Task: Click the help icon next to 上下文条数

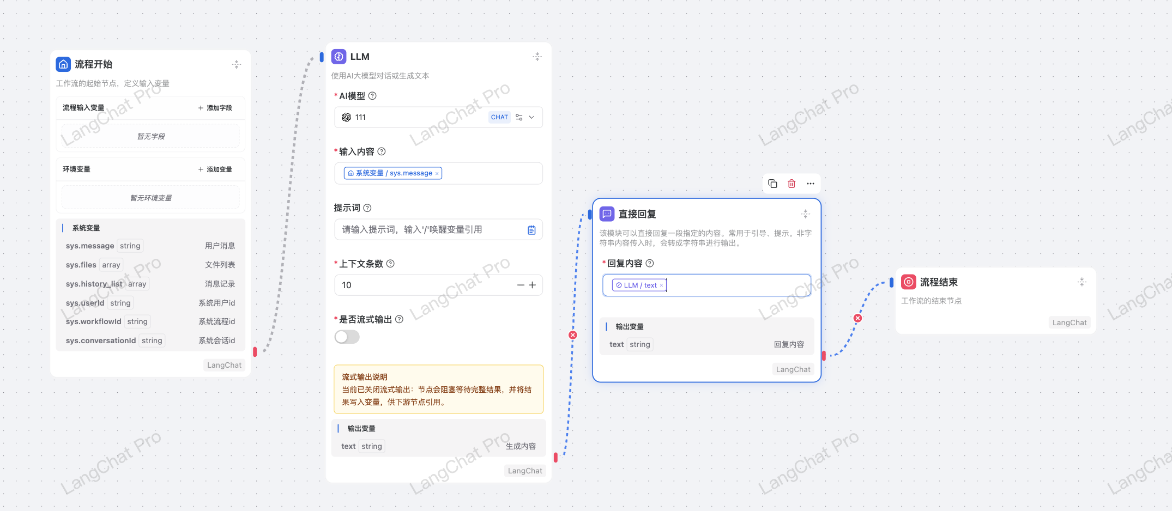Action: (x=390, y=264)
